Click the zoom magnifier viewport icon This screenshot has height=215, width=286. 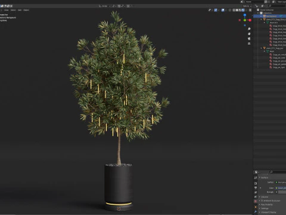tap(249, 29)
